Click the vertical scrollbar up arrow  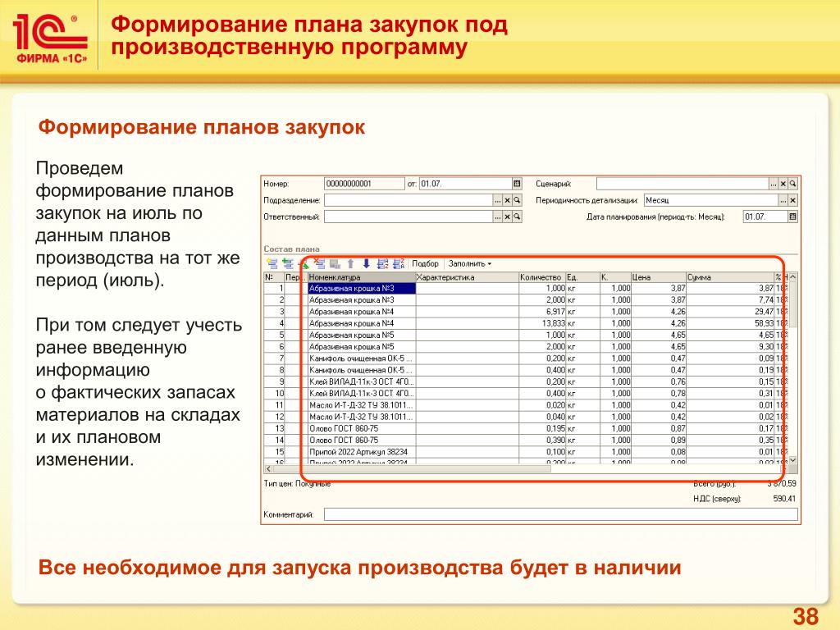pos(793,277)
